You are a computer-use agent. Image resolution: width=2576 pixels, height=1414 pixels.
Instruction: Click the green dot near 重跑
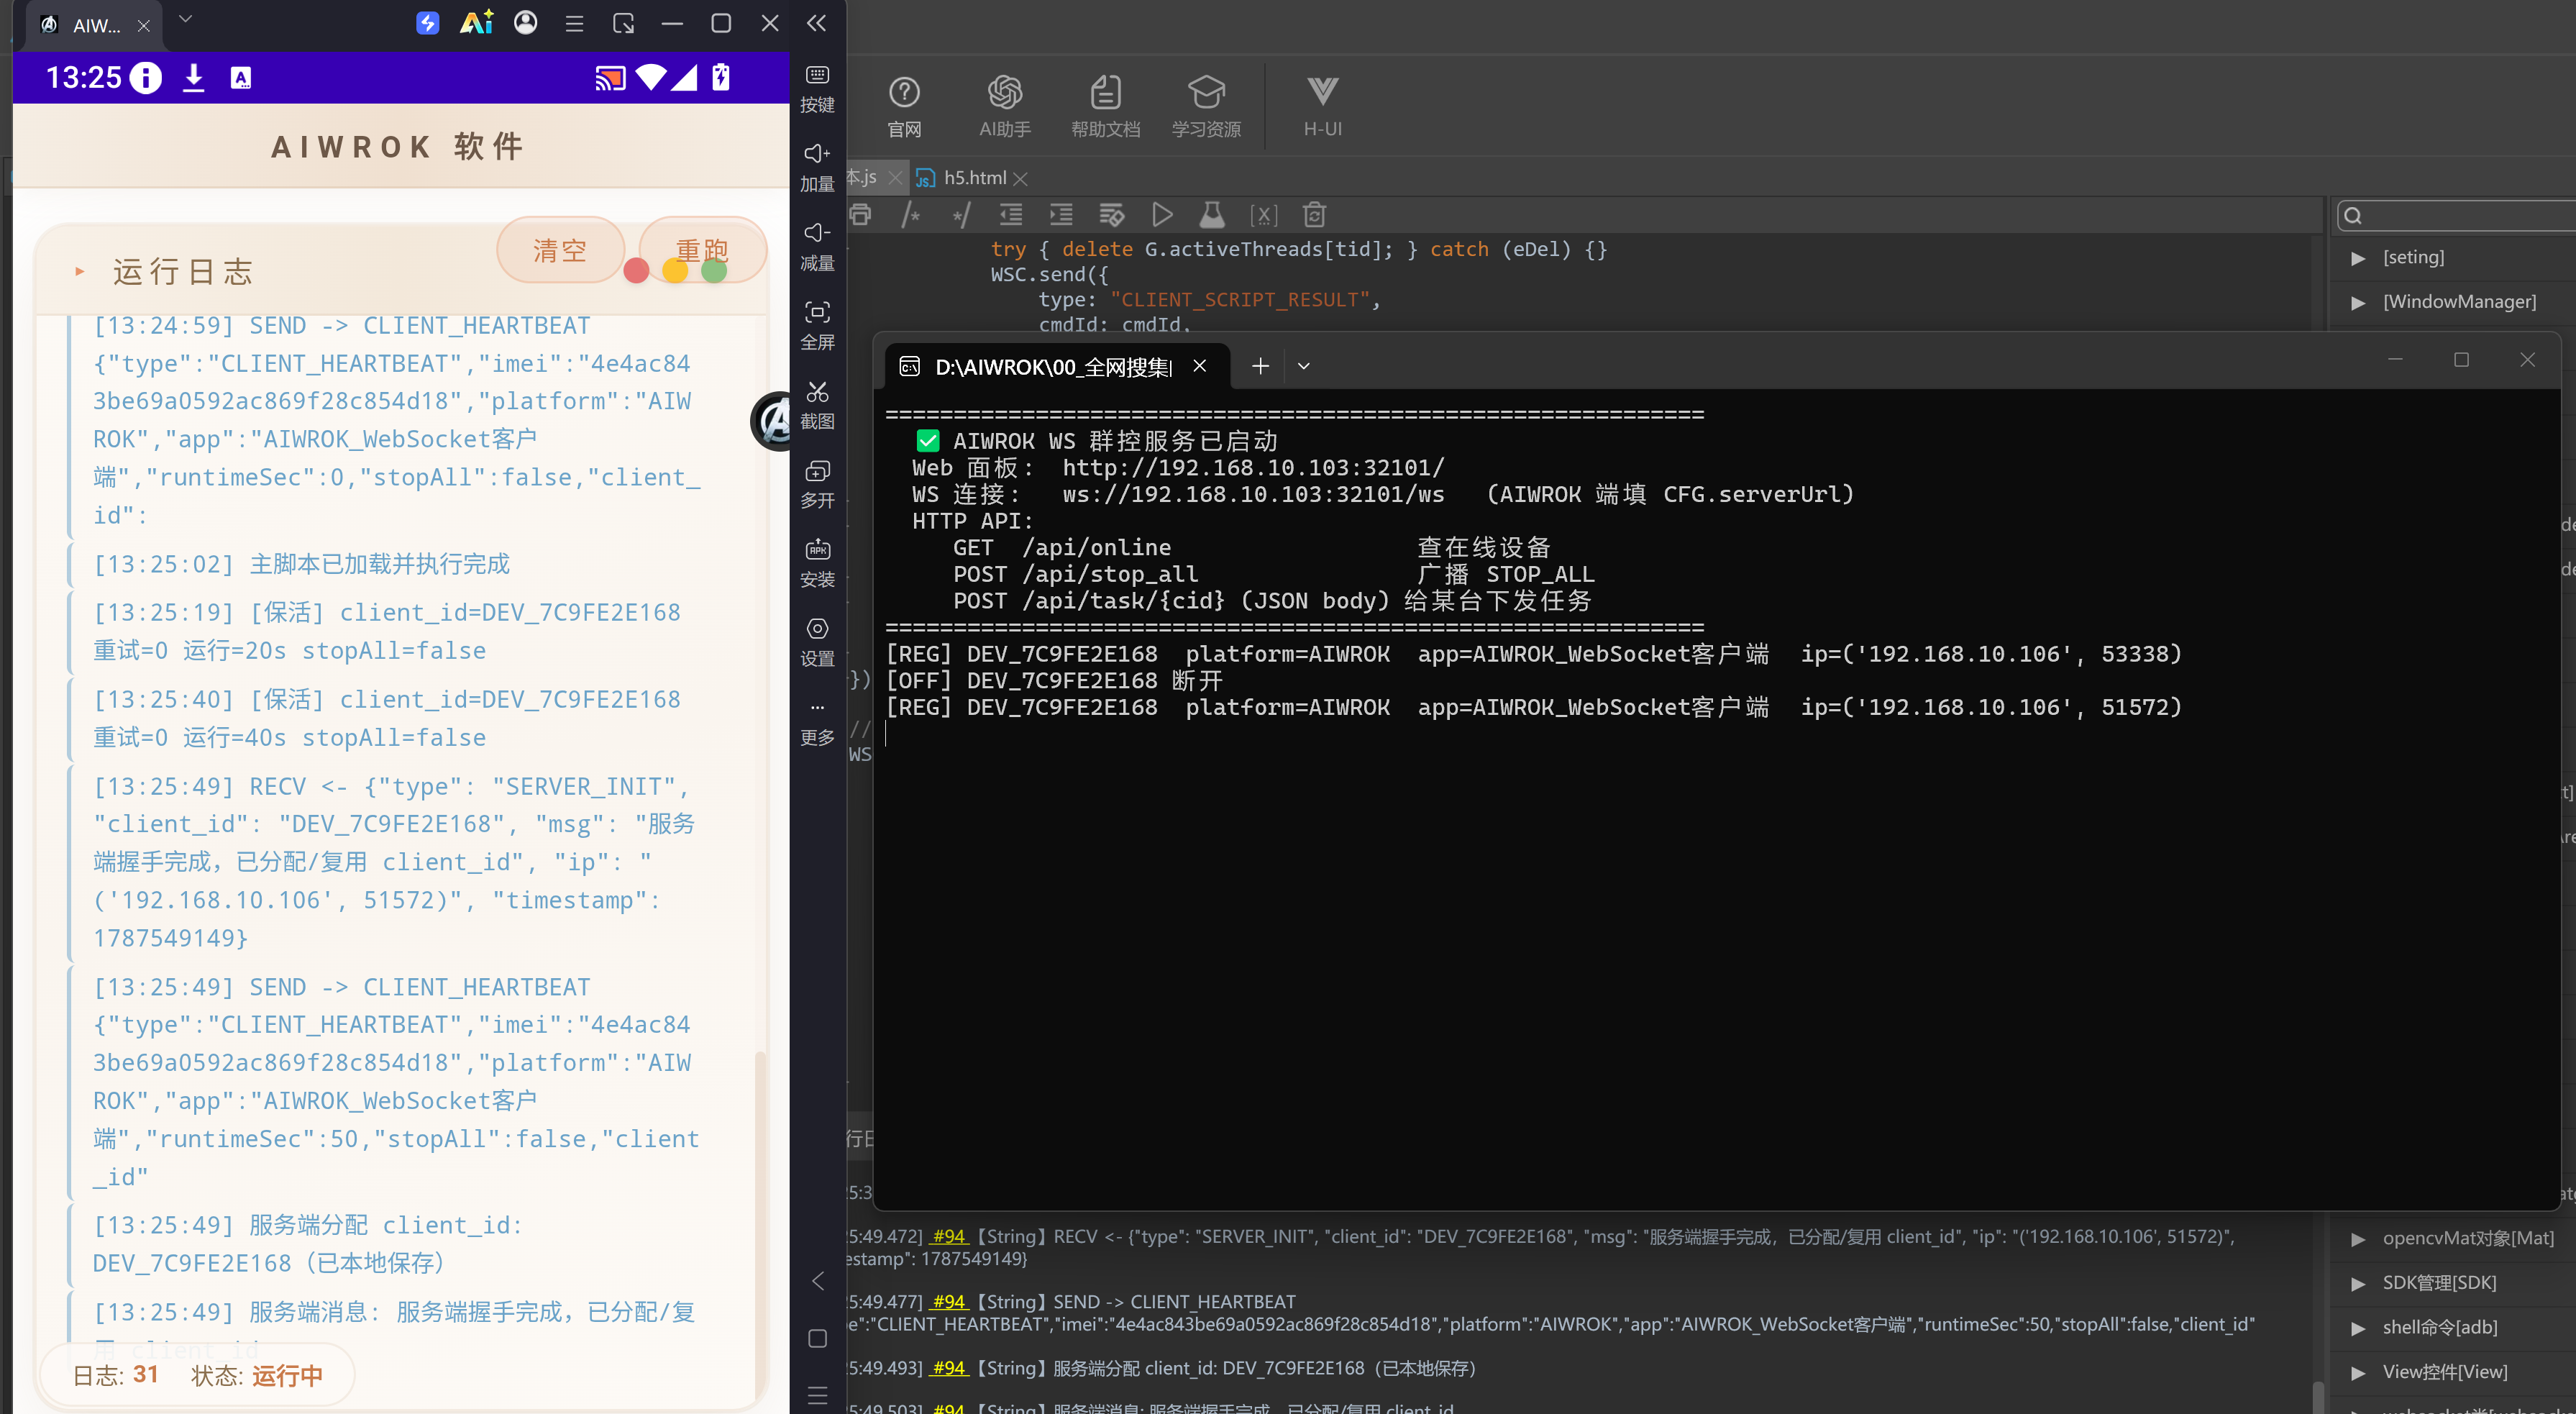[714, 270]
